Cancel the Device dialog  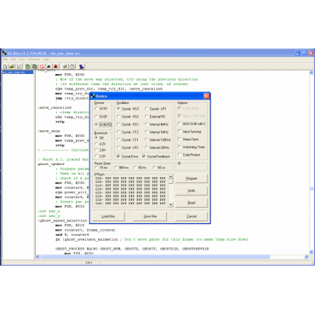point(192,216)
